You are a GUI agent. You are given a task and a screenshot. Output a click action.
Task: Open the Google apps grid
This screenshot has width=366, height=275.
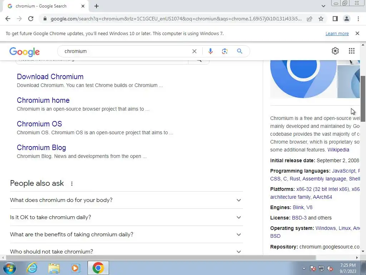352,51
